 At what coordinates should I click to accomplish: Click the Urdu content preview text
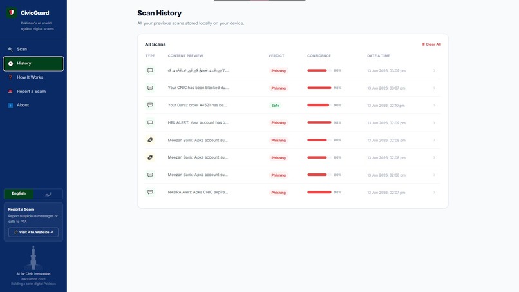(x=198, y=70)
